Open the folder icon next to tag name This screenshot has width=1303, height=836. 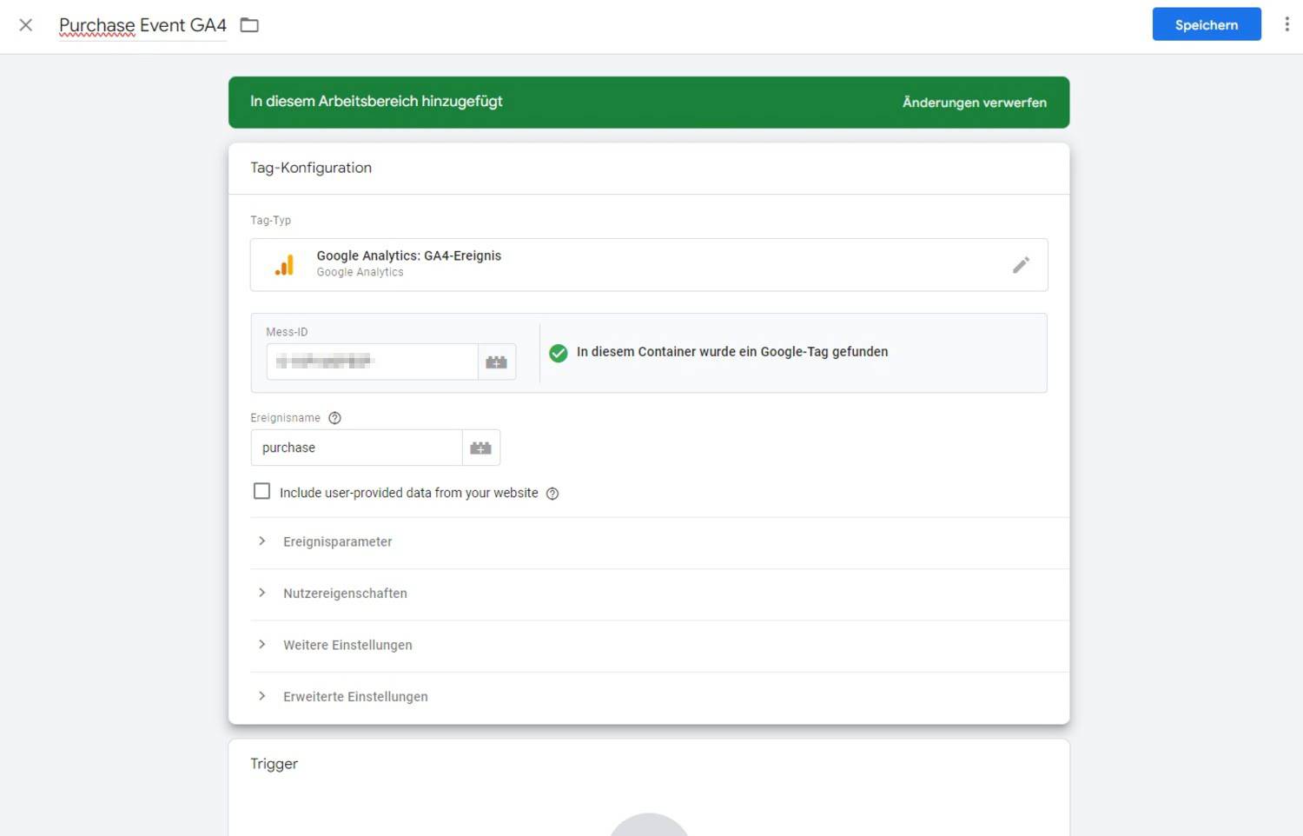tap(249, 25)
